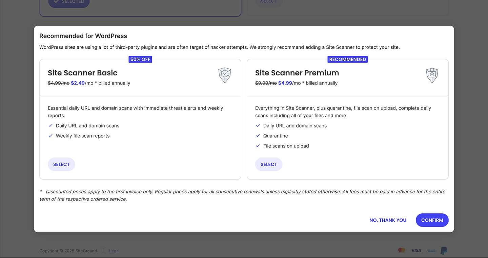
Task: Click the checkmark beside File scans on upload
Action: [x=258, y=146]
